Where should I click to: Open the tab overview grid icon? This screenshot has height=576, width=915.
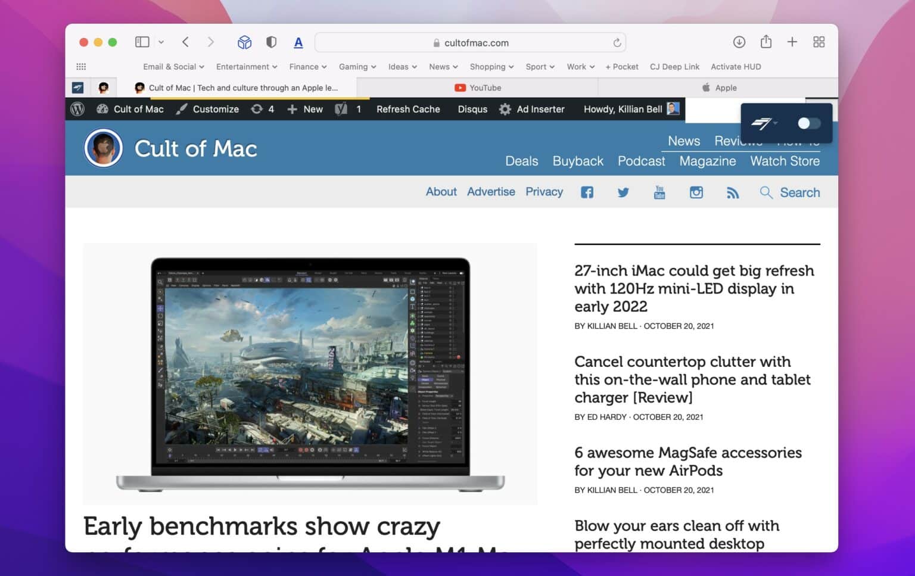818,42
